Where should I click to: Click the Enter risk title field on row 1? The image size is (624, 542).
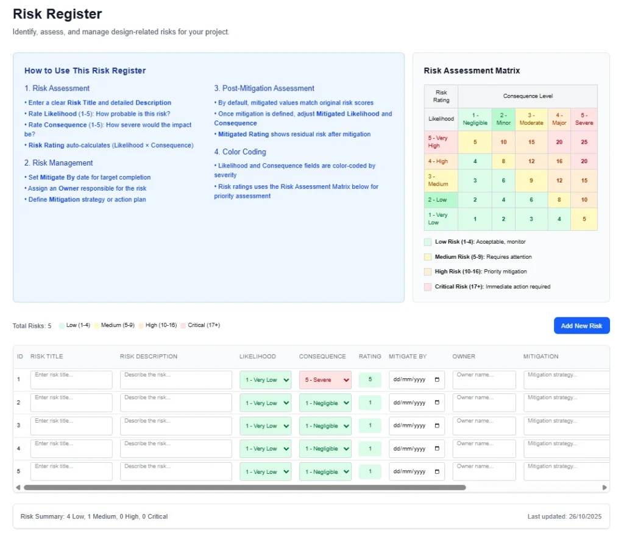click(71, 378)
